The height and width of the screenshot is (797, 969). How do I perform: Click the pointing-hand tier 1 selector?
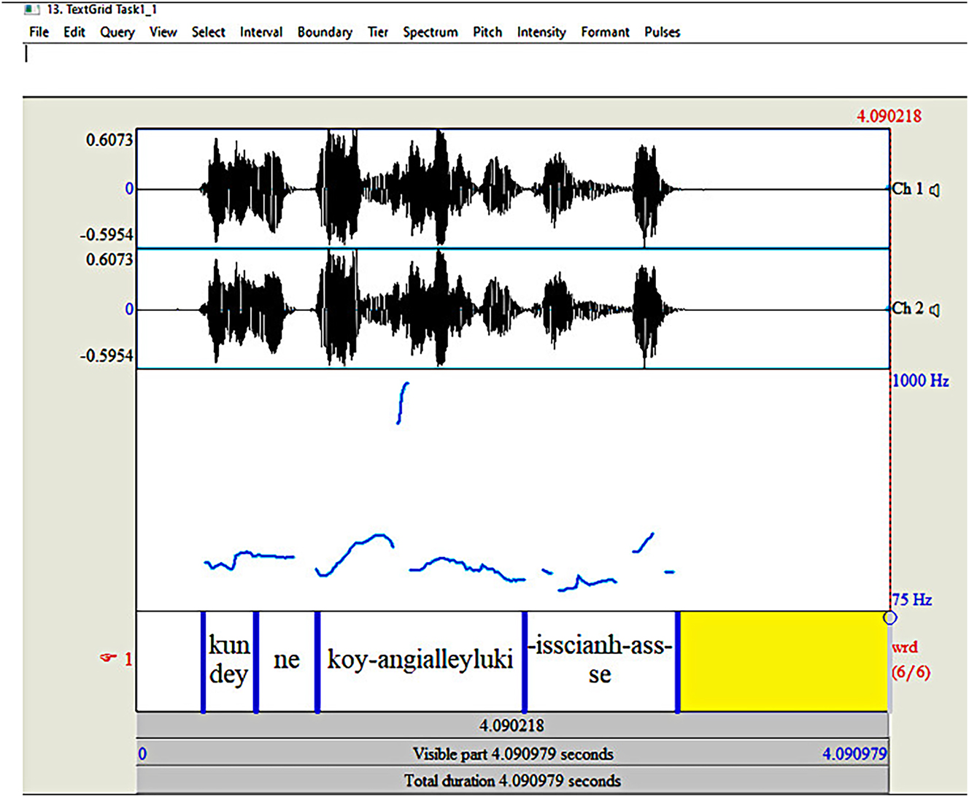(108, 659)
